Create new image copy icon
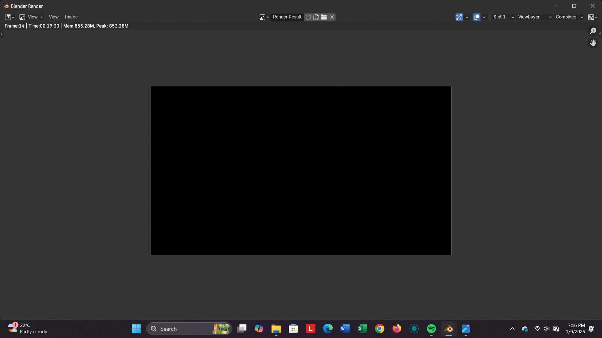Viewport: 602px width, 338px height. (x=316, y=17)
